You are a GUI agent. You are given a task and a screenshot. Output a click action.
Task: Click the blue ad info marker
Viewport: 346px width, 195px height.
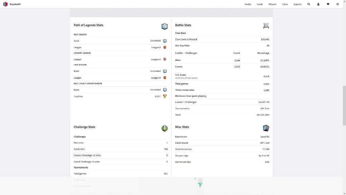pyautogui.click(x=195, y=178)
